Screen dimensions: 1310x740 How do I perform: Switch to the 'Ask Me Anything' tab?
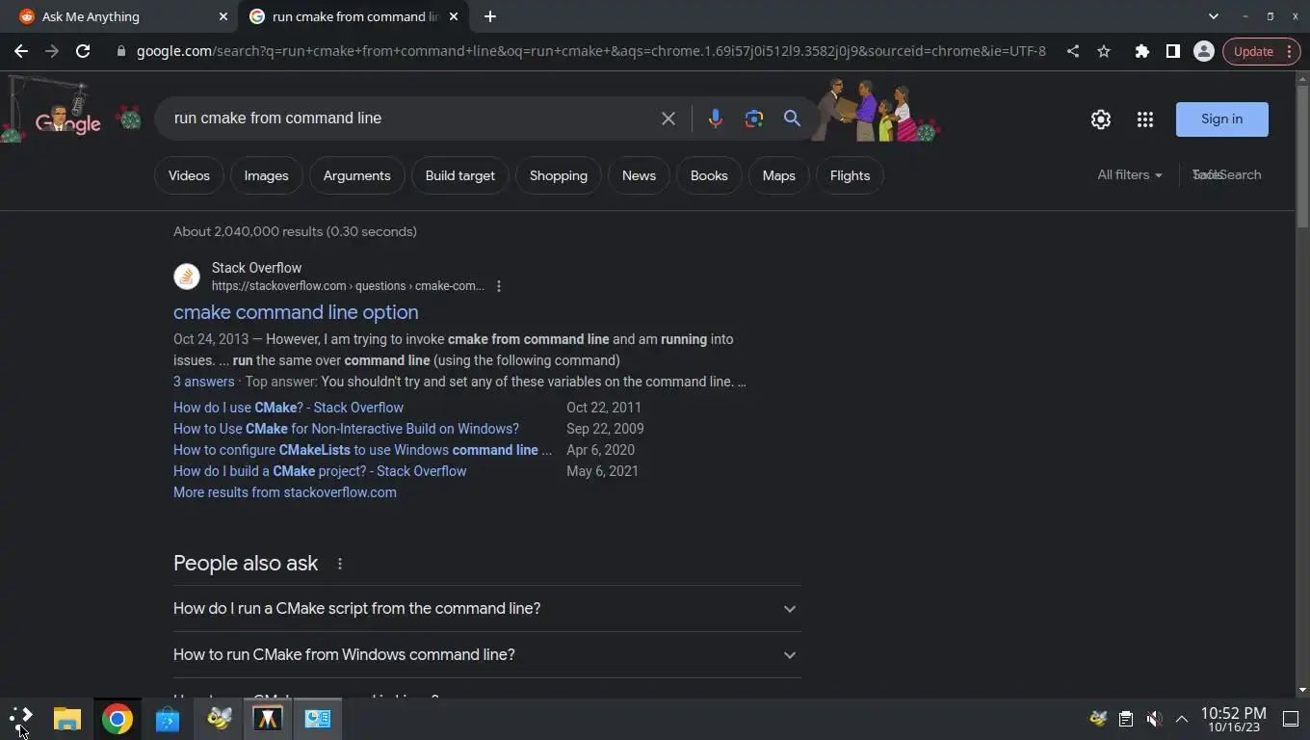point(119,16)
